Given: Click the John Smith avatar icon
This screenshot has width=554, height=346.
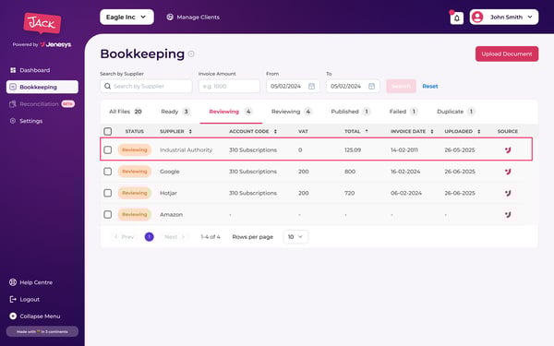Looking at the screenshot, I should point(477,17).
